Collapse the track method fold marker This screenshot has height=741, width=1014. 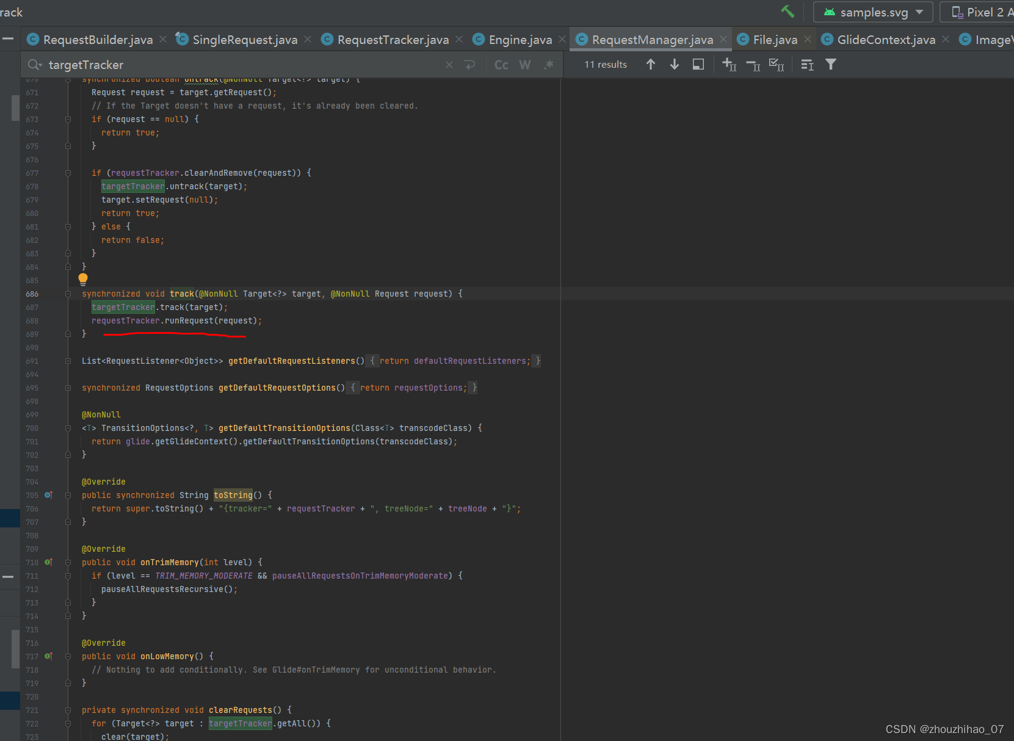68,294
